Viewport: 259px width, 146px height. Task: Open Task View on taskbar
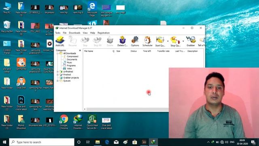[x=88, y=142]
